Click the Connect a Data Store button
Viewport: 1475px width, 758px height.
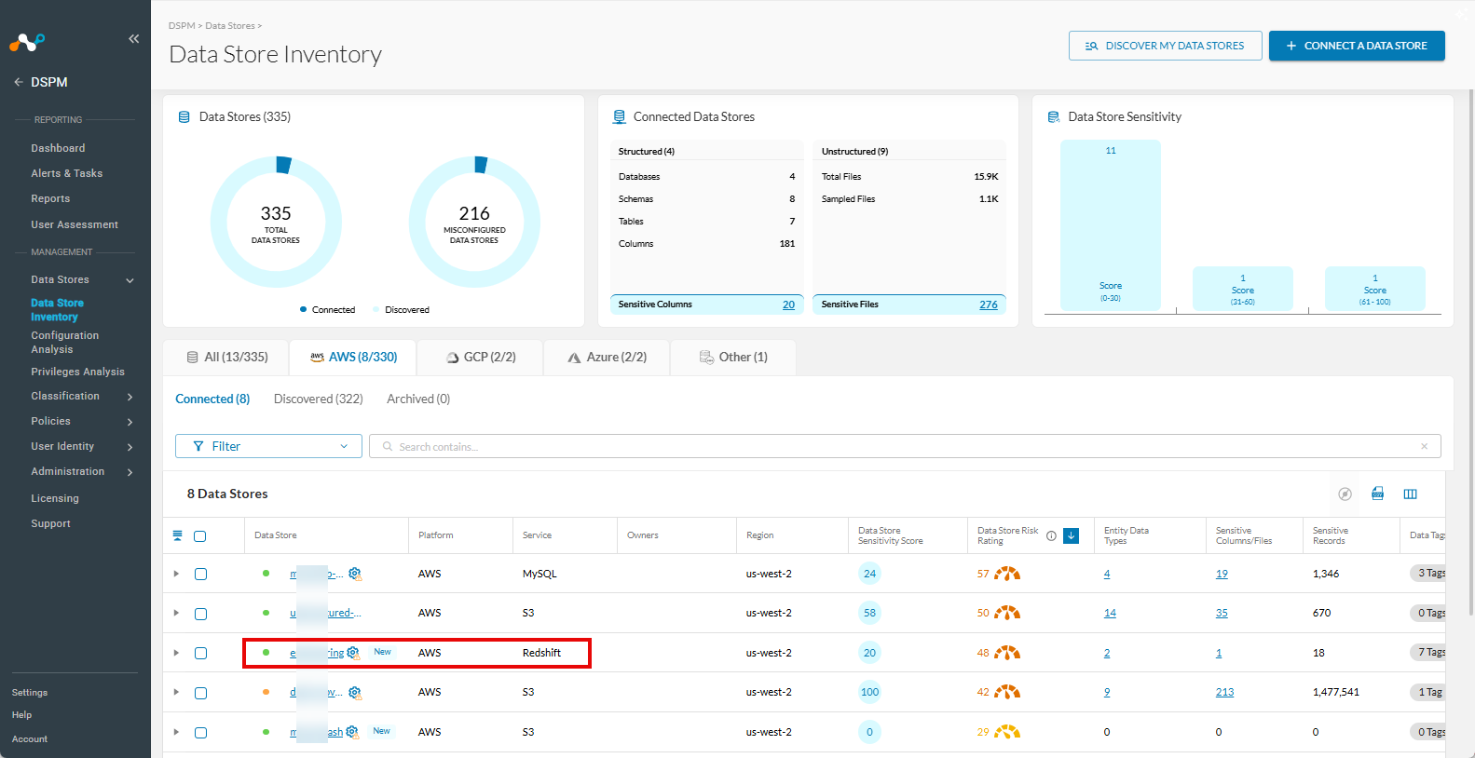click(x=1357, y=46)
